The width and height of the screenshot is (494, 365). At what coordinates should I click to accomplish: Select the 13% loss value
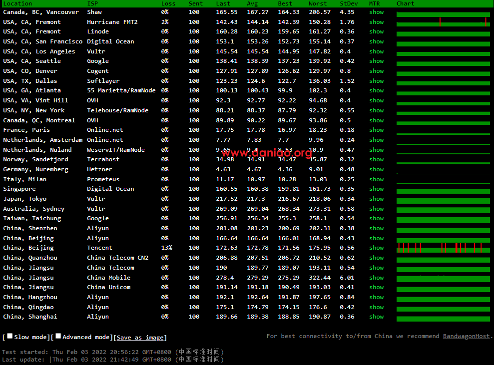coord(167,248)
